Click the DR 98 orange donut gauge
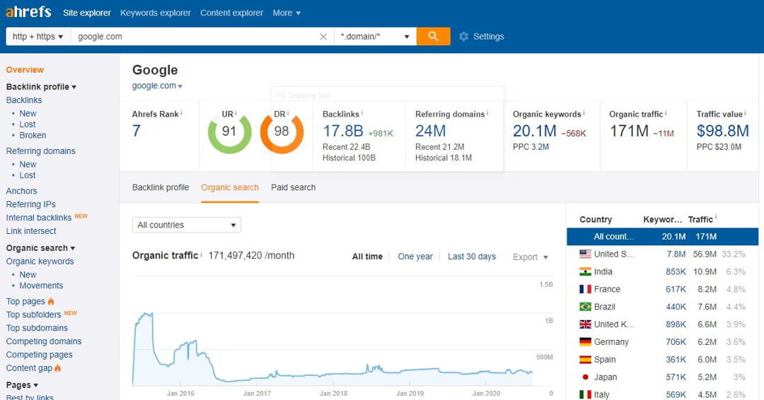 (x=282, y=132)
